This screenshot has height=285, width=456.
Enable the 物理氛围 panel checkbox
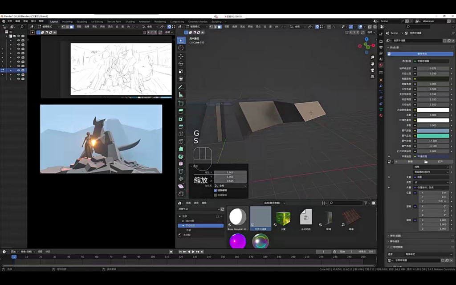tap(391, 247)
